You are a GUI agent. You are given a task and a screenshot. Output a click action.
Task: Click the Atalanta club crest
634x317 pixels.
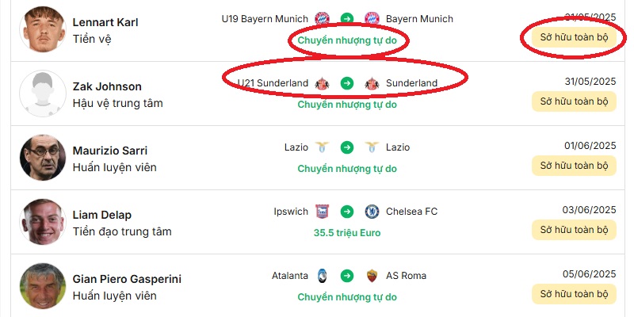(322, 276)
